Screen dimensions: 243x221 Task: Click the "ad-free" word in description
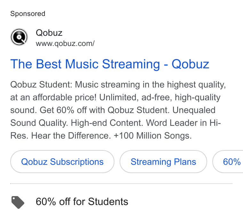[157, 97]
